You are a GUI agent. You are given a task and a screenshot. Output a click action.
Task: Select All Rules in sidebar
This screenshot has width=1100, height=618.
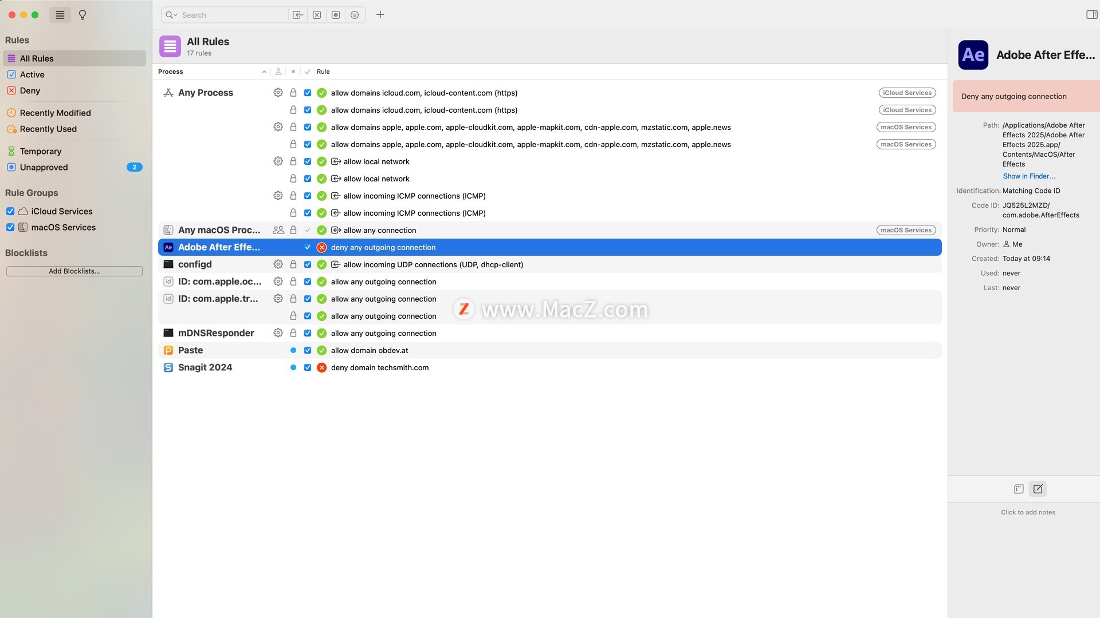click(x=74, y=58)
